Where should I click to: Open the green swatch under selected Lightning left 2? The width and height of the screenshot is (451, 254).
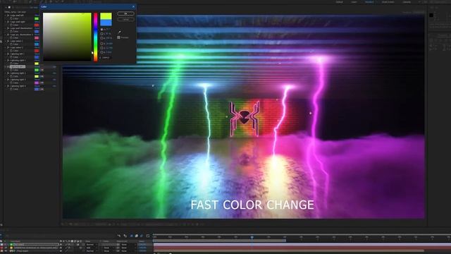[x=37, y=70]
